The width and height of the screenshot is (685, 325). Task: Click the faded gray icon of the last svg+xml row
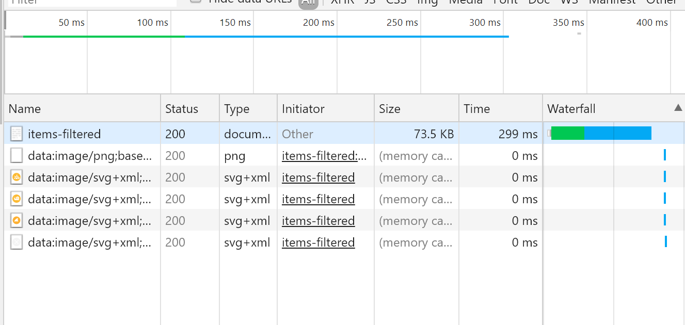pos(17,242)
